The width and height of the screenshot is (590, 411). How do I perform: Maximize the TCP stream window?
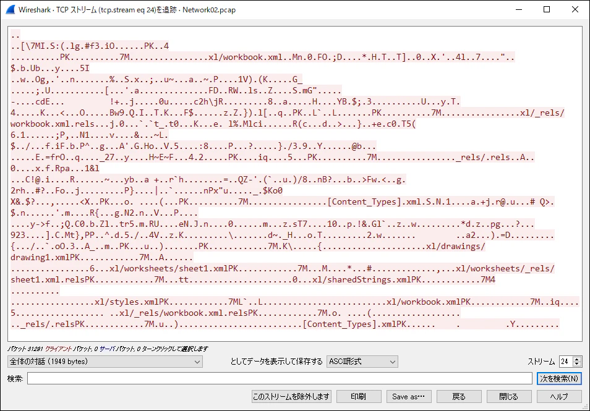[x=547, y=9]
